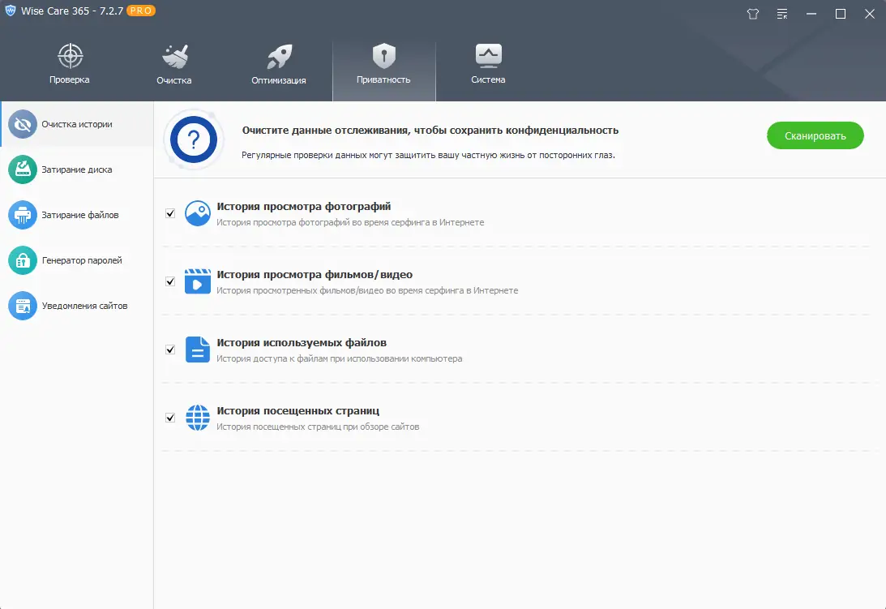886x609 pixels.
Task: Uncheck История посещенных страниц
Action: click(x=169, y=417)
